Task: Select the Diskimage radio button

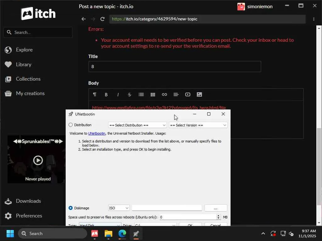Action: [x=71, y=208]
